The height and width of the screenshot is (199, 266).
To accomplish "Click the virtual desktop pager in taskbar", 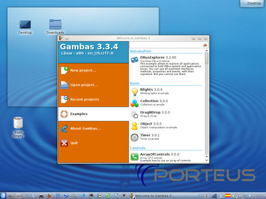I will (x=22, y=196).
